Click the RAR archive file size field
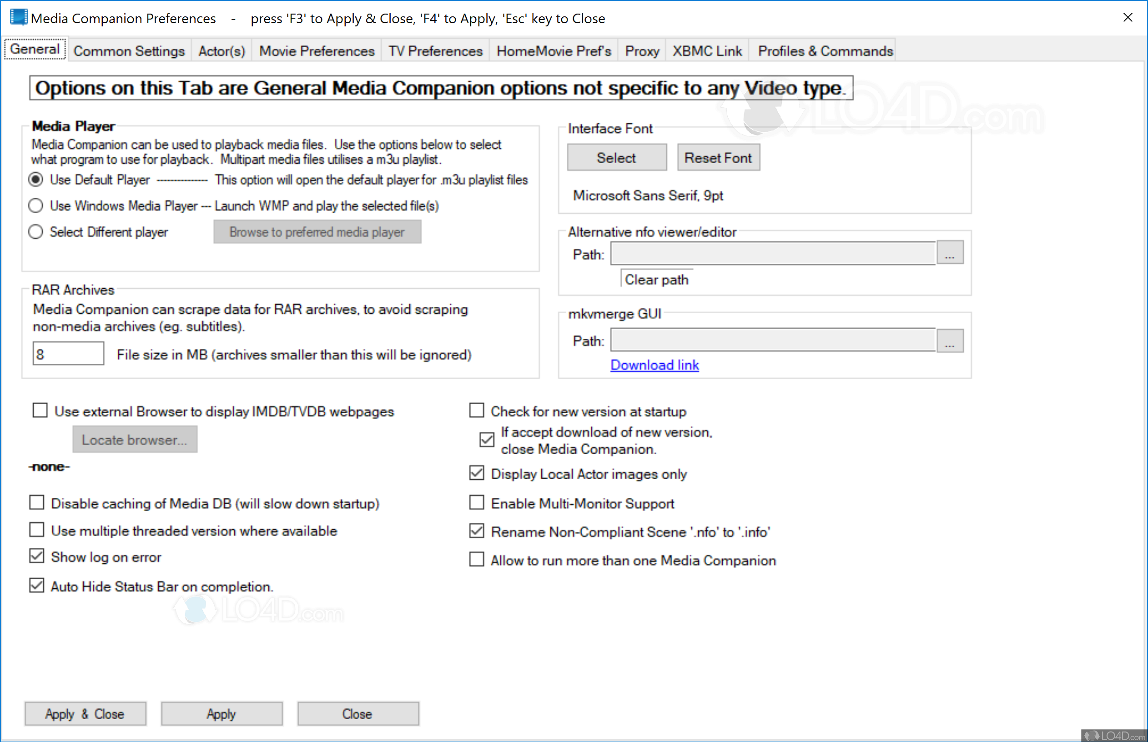Viewport: 1148px width, 742px height. [67, 353]
